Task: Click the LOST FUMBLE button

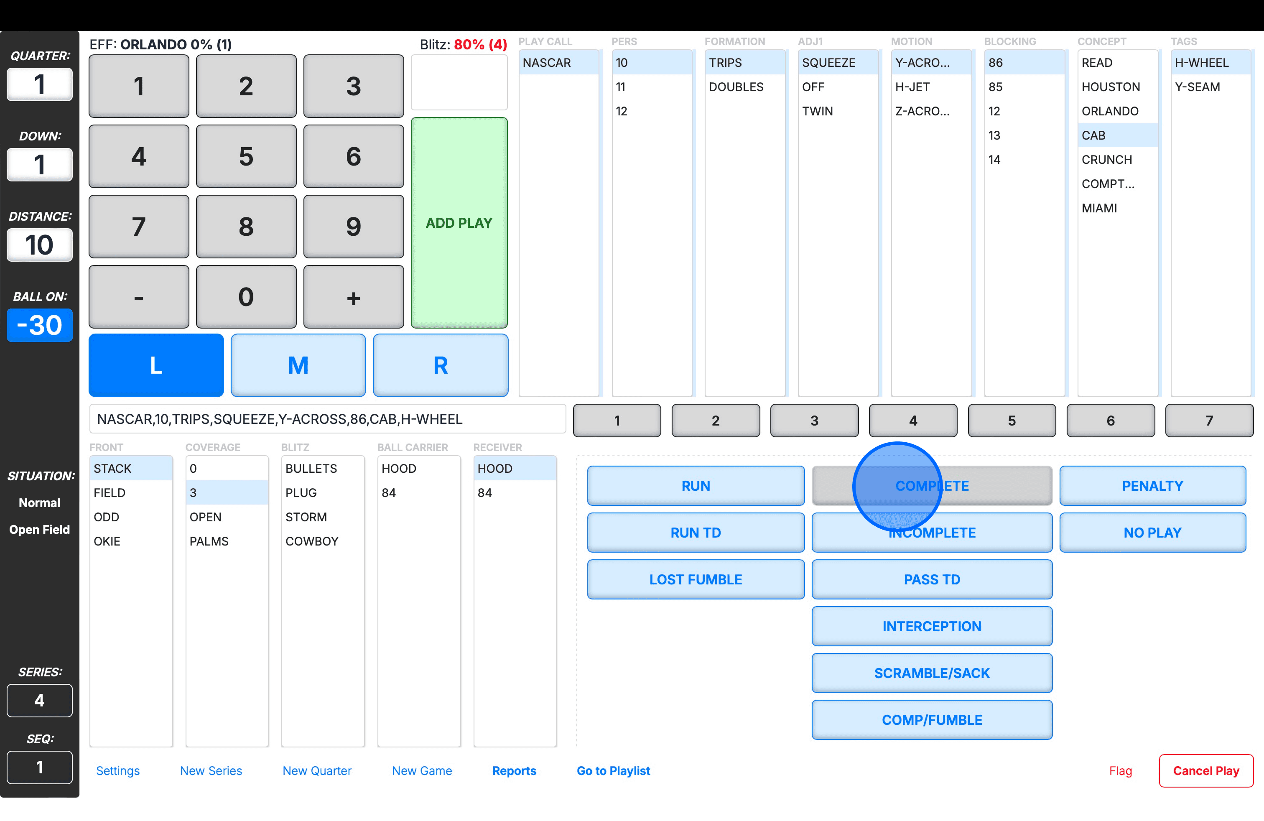Action: (696, 579)
